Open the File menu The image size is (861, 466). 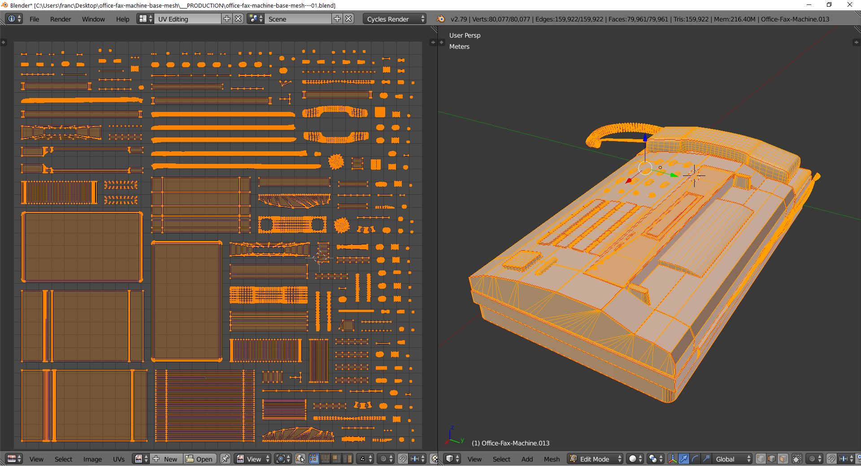(34, 19)
